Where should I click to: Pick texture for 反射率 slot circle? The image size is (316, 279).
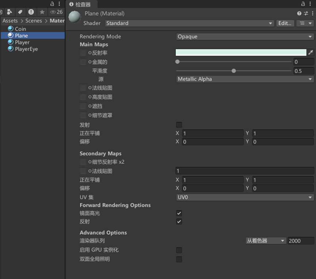point(90,53)
